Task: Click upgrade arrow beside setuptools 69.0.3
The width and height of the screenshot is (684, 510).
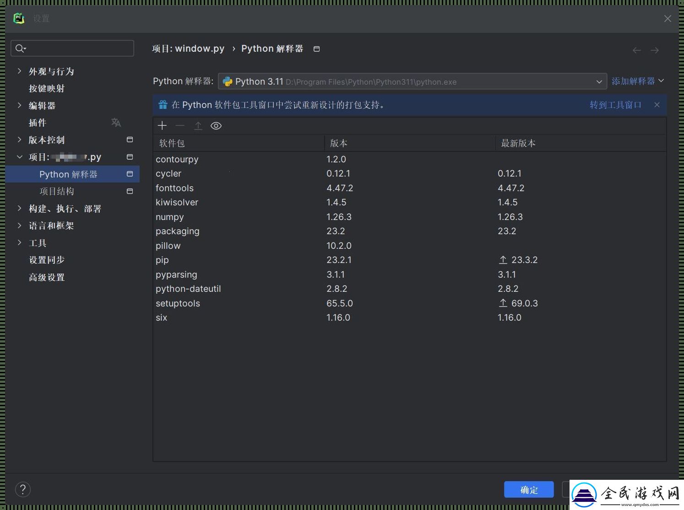Action: click(x=503, y=303)
